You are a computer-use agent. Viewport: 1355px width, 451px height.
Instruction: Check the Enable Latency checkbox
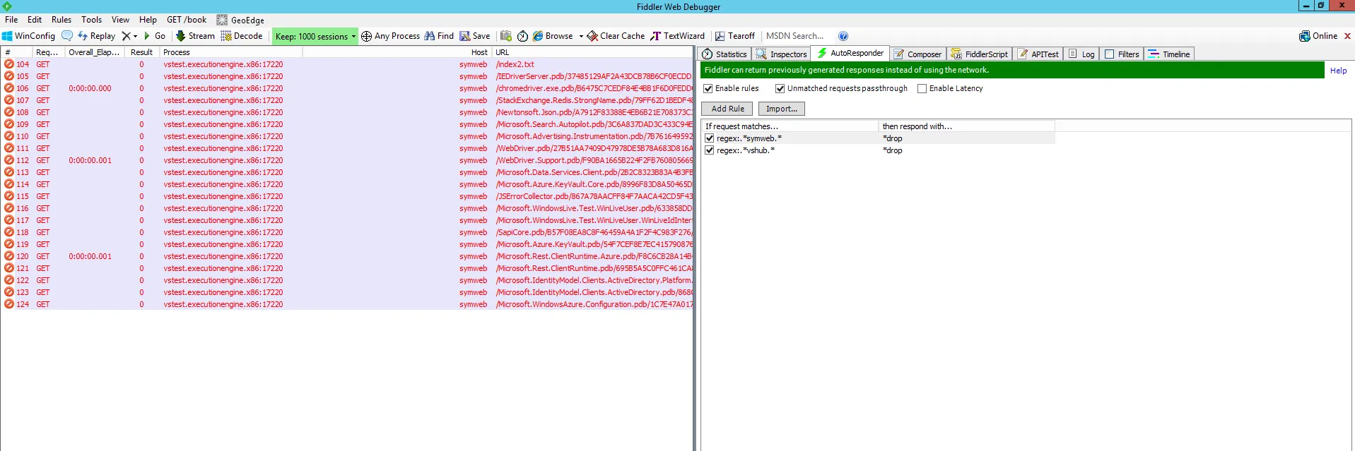(x=922, y=89)
